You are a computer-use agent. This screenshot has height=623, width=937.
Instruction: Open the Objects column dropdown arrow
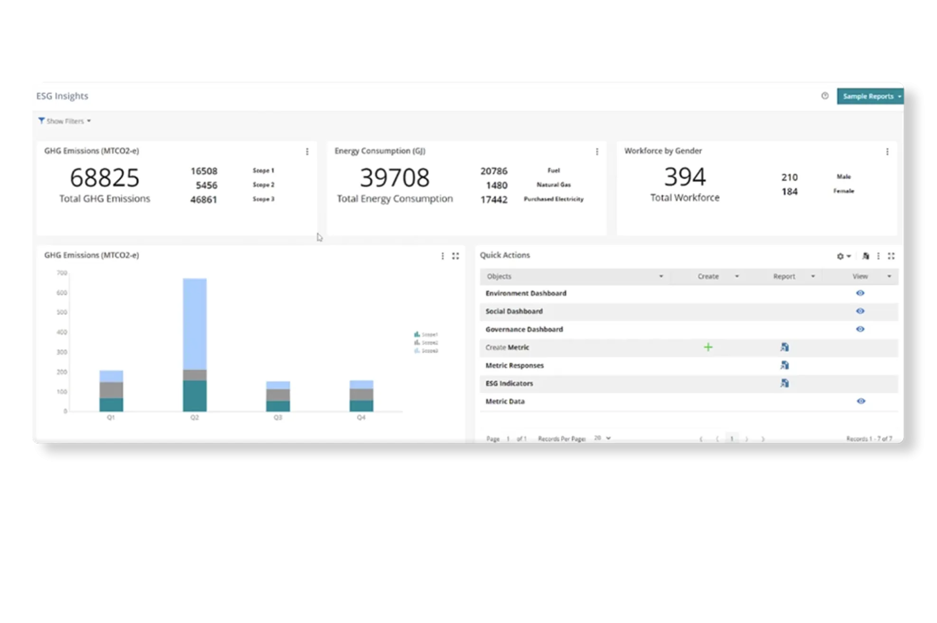coord(661,276)
